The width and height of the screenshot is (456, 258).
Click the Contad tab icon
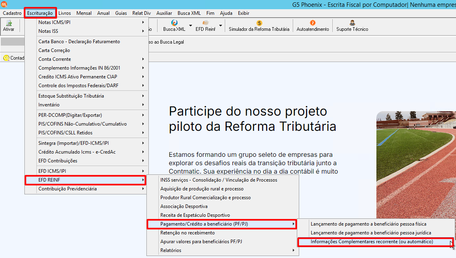[6, 58]
